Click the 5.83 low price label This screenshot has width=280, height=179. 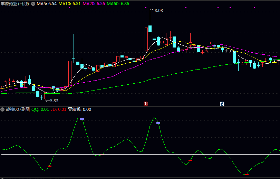54,101
